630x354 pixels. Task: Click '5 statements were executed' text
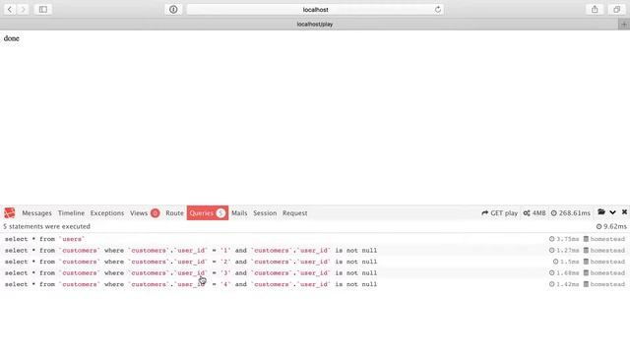coord(46,227)
